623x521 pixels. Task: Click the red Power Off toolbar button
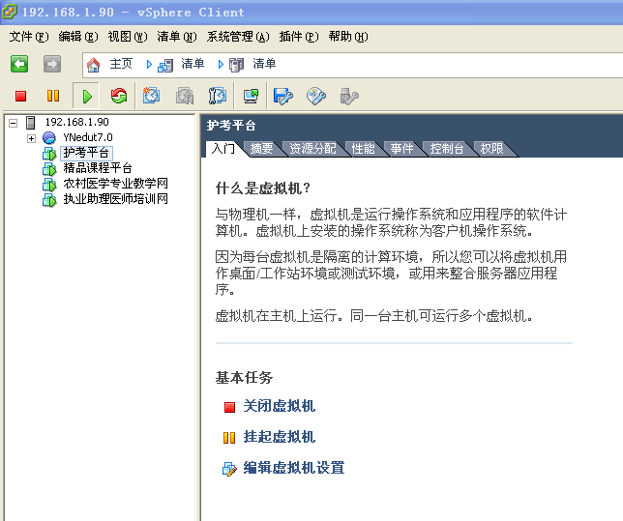(x=20, y=96)
